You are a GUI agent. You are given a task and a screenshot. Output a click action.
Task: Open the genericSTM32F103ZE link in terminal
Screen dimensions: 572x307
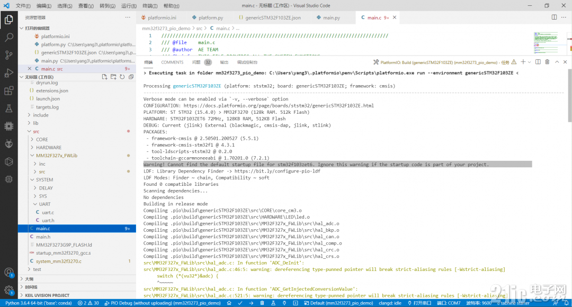pyautogui.click(x=197, y=86)
